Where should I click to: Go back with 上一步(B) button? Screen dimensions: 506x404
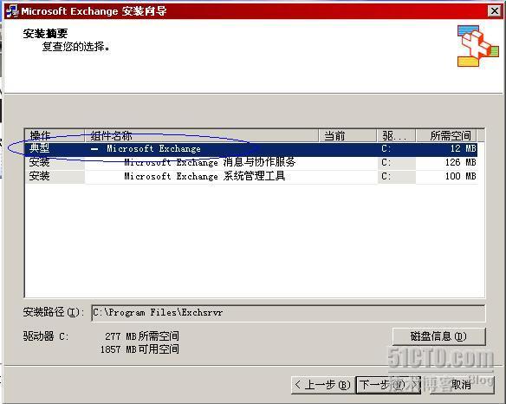pyautogui.click(x=323, y=385)
